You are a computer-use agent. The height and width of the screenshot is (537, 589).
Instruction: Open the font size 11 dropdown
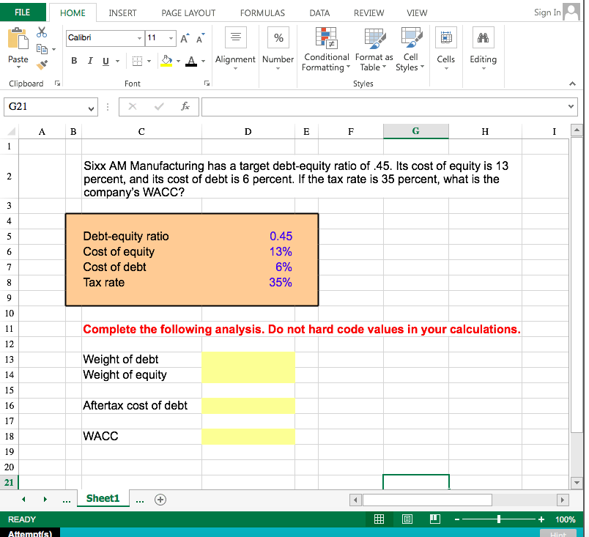click(171, 38)
